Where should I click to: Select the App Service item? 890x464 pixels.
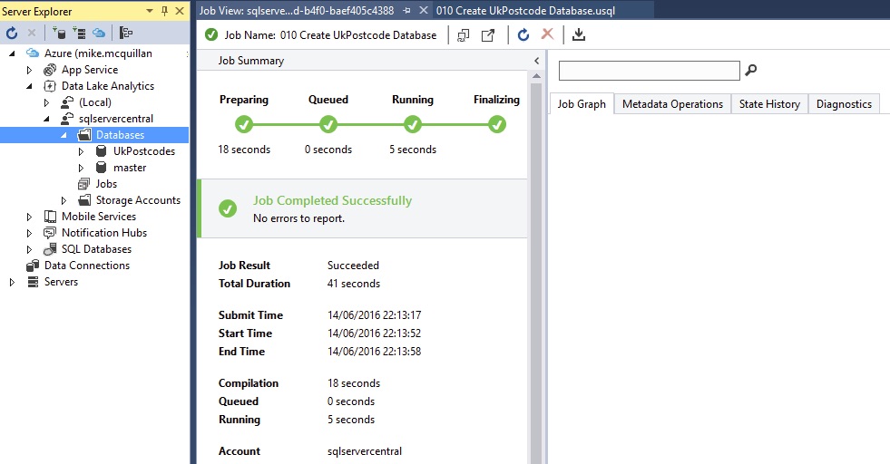click(x=90, y=70)
